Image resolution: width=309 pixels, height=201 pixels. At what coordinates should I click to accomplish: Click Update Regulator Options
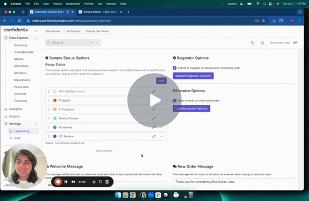point(193,76)
